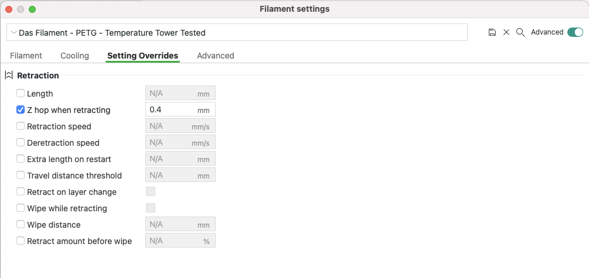Close the Filament settings window
Image resolution: width=589 pixels, height=278 pixels.
[x=9, y=9]
